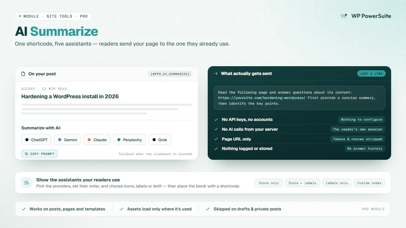This screenshot has height=228, width=406.
Task: Click the Nothing logged or stored text
Action: 247,148
